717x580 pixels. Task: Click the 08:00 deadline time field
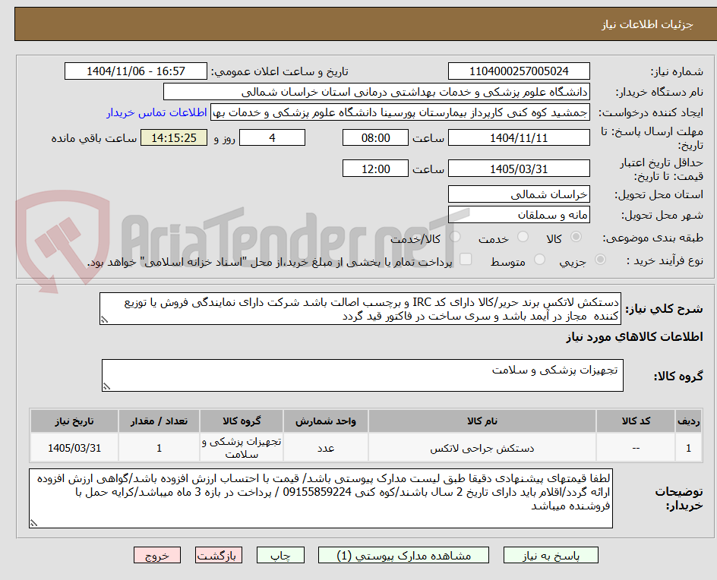tap(375, 137)
